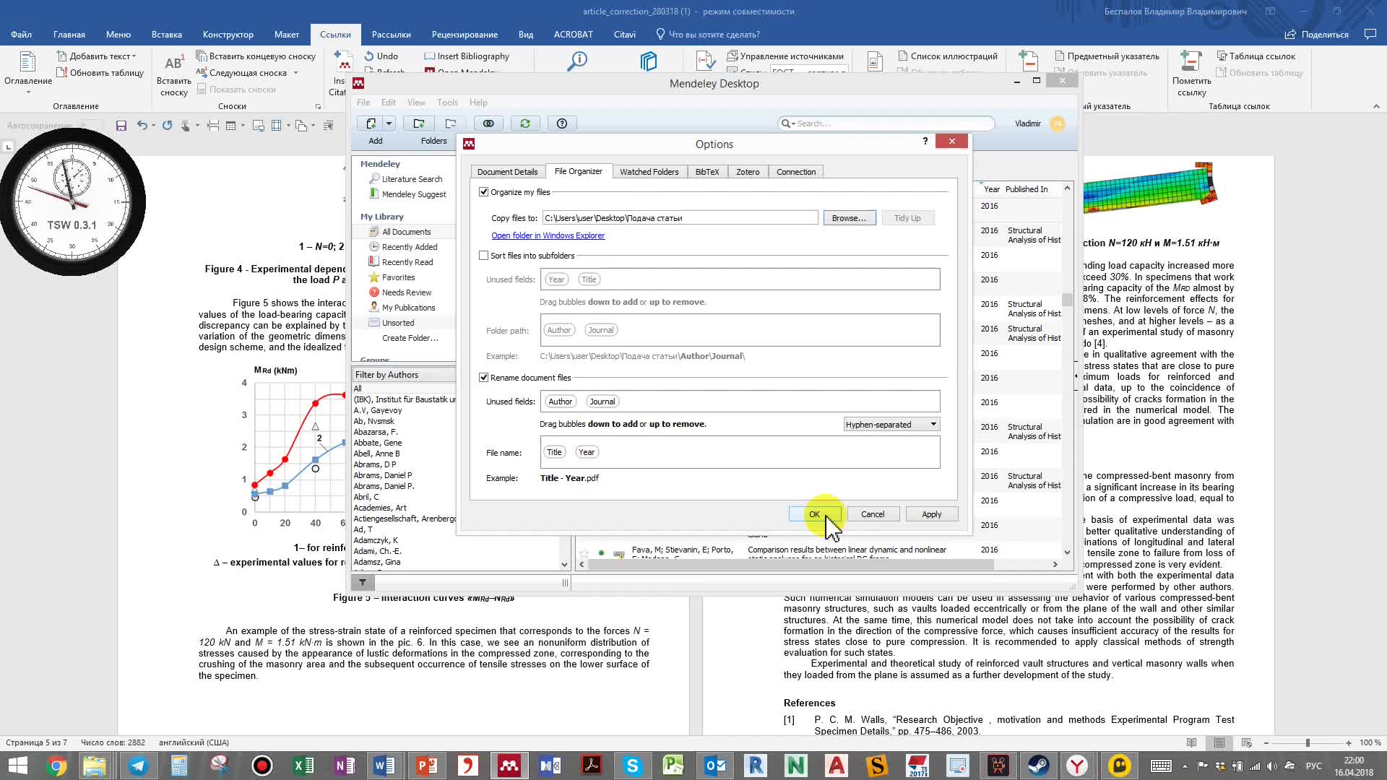Click the Related documents icon in Mendeley toolbar
The width and height of the screenshot is (1387, 780).
[x=488, y=123]
